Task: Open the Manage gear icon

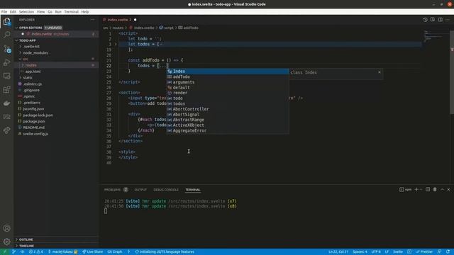Action: click(6, 242)
